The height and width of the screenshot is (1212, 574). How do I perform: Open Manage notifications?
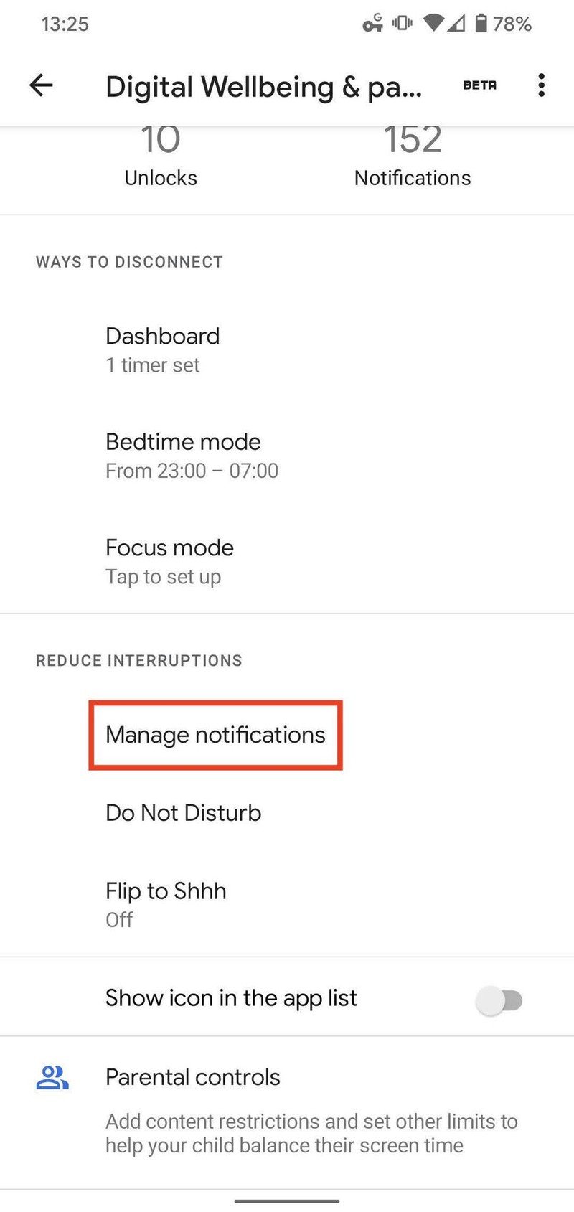(x=215, y=735)
